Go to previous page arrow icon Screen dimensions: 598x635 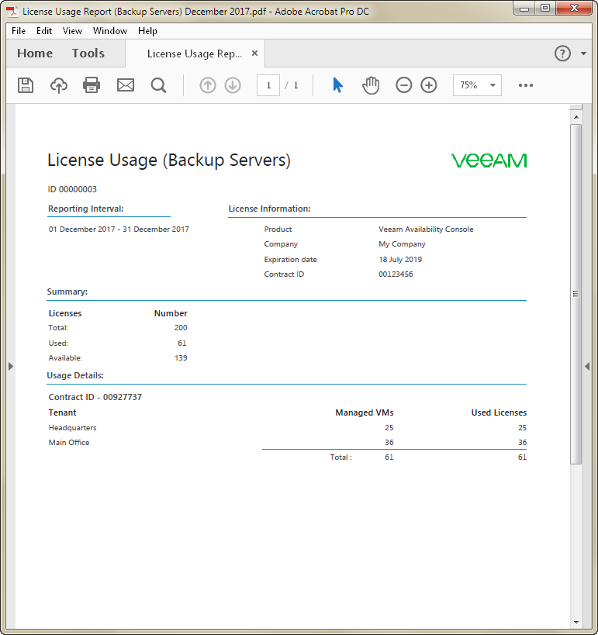[x=208, y=85]
